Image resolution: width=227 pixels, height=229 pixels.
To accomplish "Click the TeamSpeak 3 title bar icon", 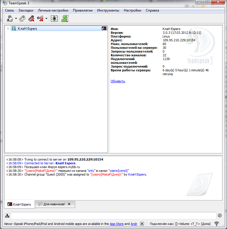I will click(x=5, y=3).
